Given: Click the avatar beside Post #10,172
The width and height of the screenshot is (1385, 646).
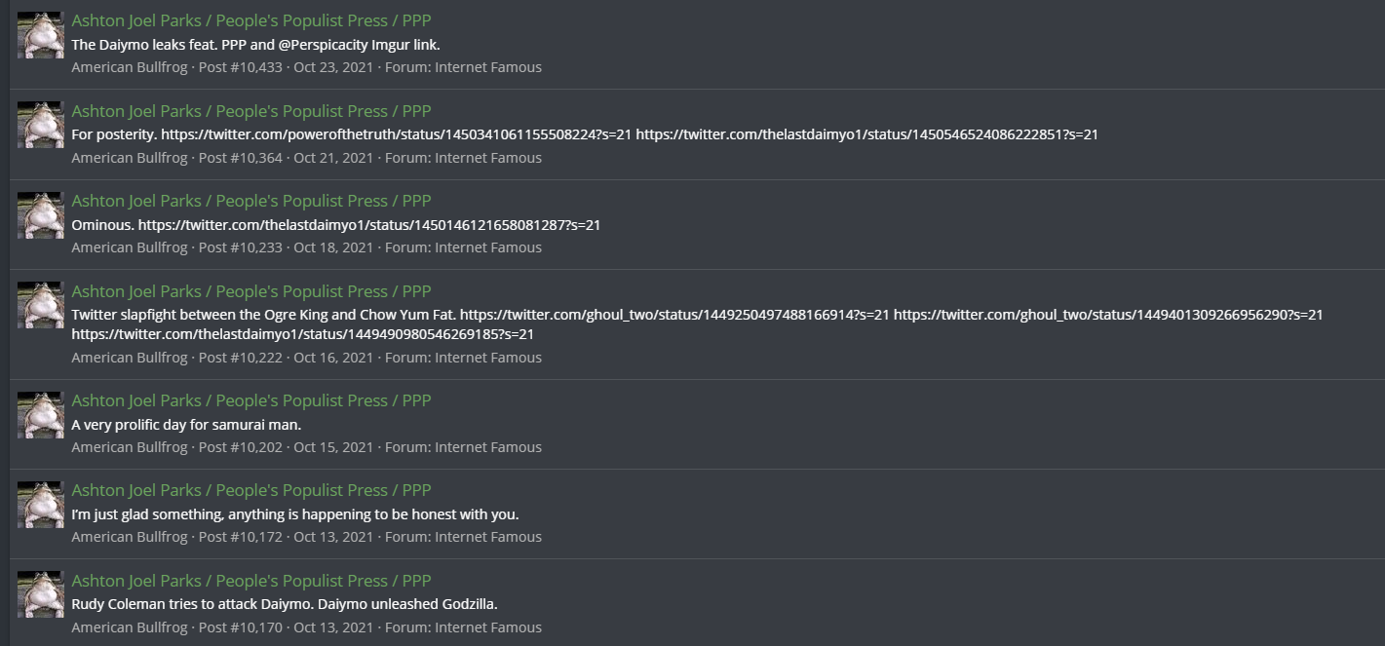Looking at the screenshot, I should [x=41, y=505].
